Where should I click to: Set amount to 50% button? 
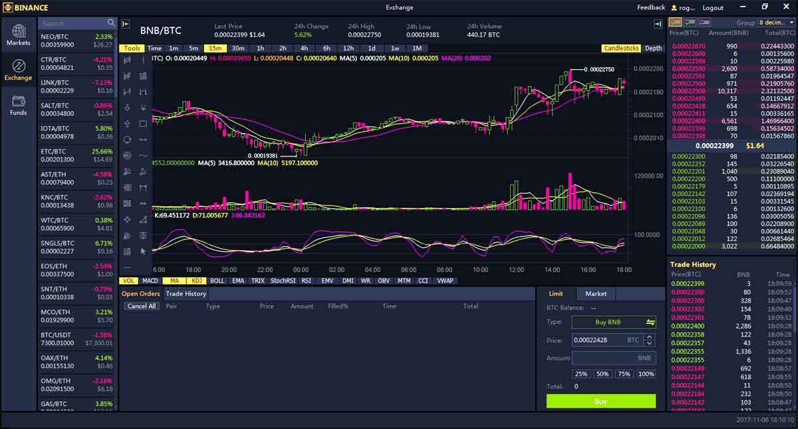point(603,374)
